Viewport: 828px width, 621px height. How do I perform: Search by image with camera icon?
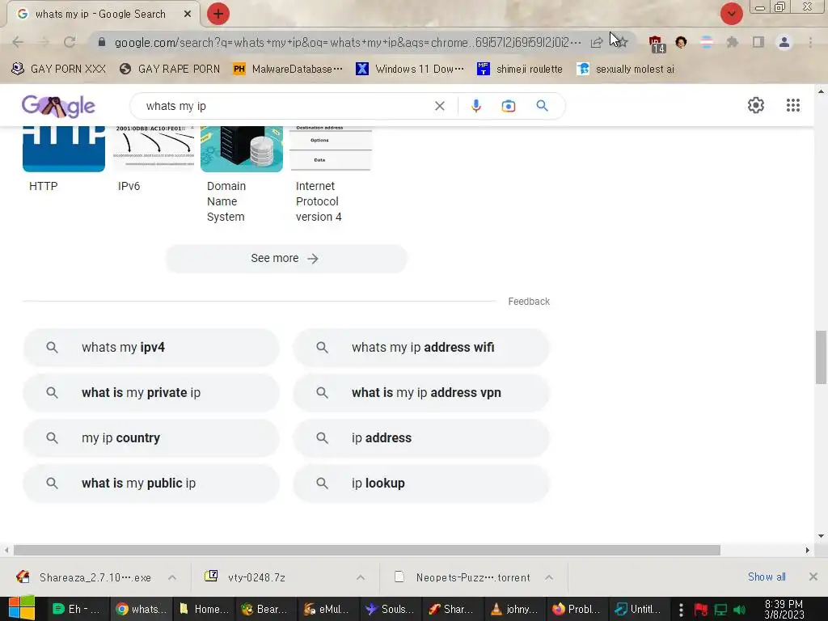point(508,106)
